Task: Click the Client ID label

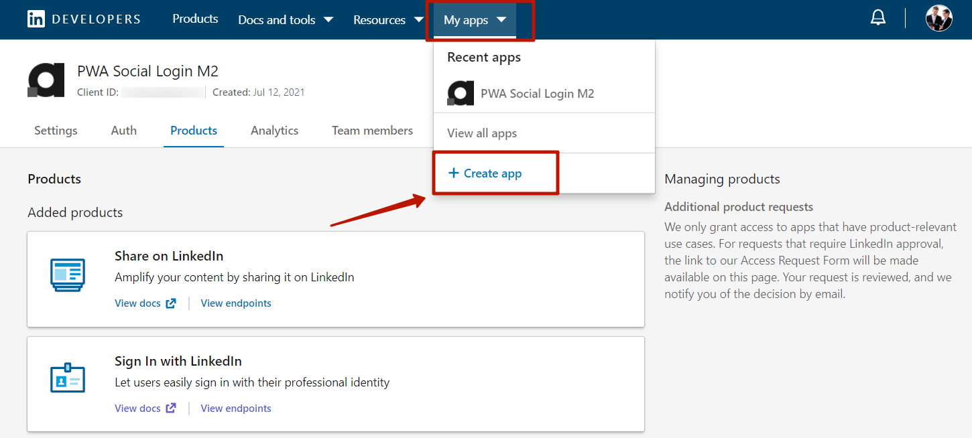Action: 98,92
